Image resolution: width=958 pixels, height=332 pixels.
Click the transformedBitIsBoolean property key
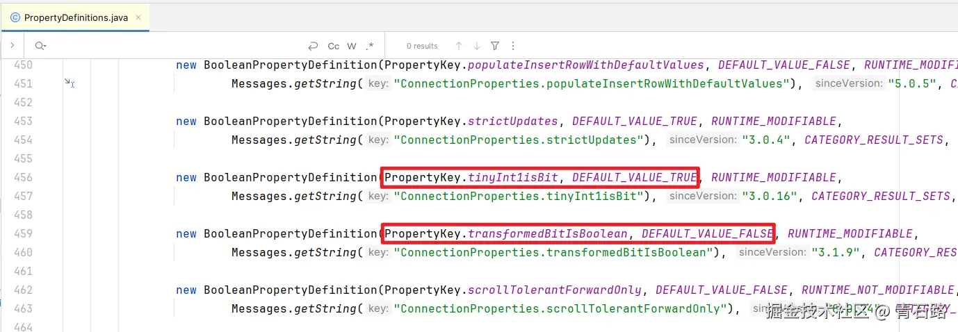pos(548,233)
